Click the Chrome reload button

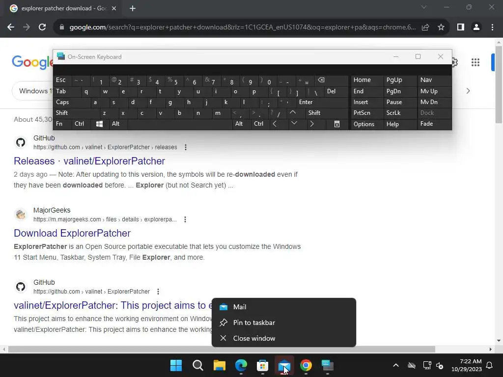coord(42,27)
